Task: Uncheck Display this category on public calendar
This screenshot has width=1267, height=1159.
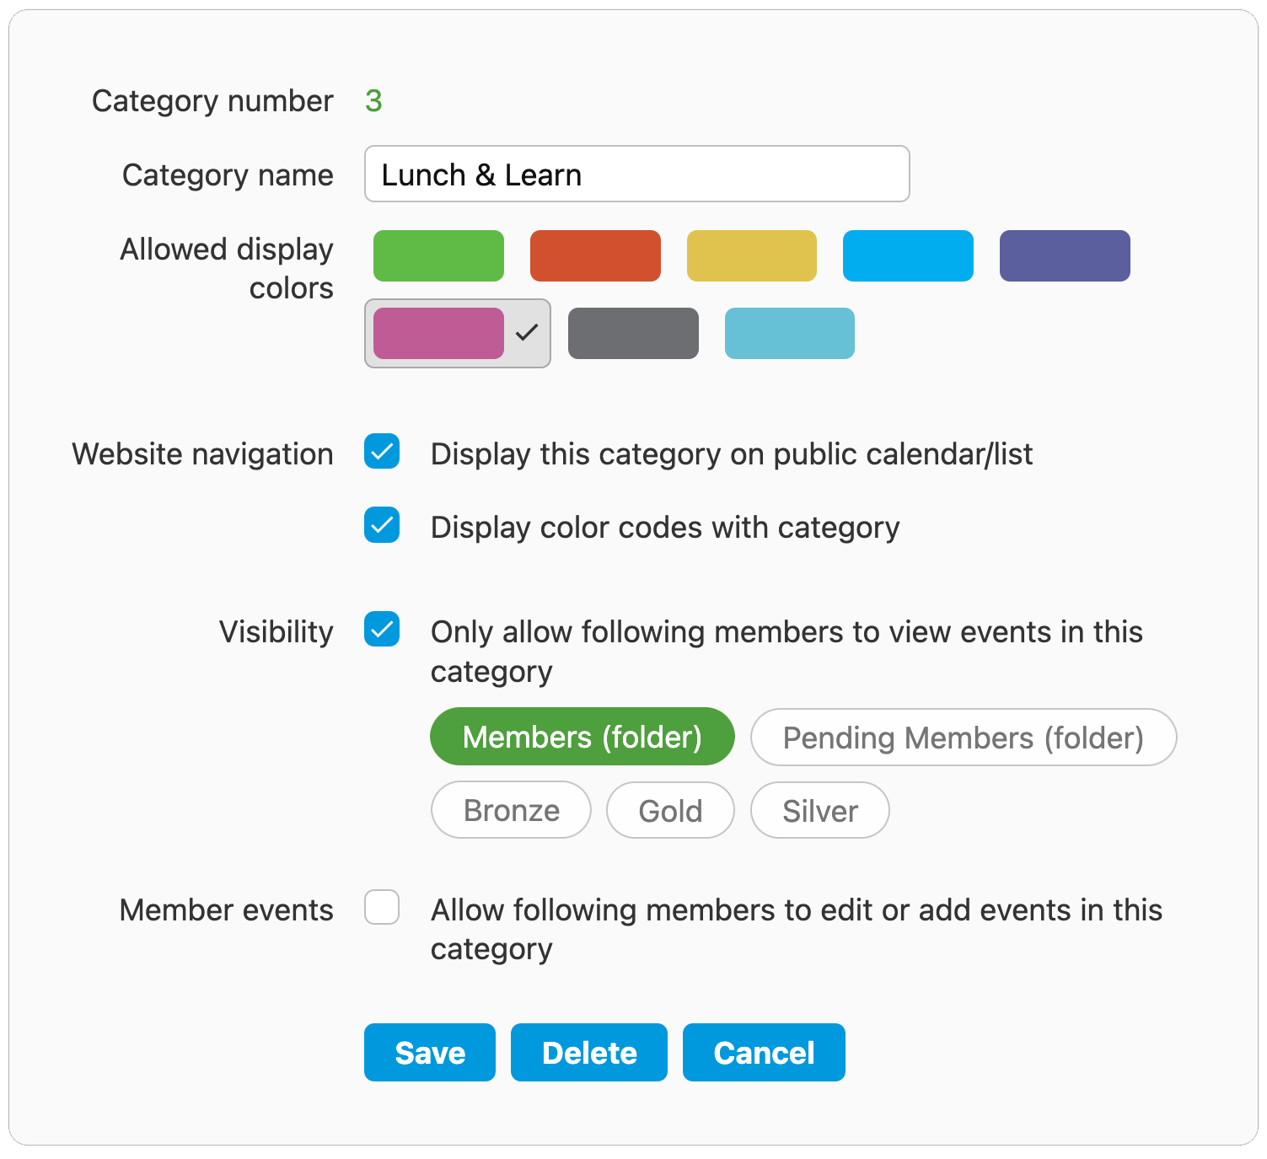Action: pos(382,452)
